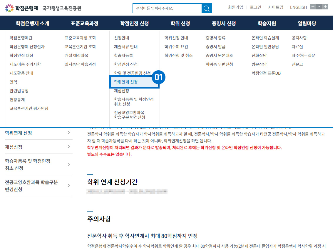Switch site language with ENGLISH link

298,7
